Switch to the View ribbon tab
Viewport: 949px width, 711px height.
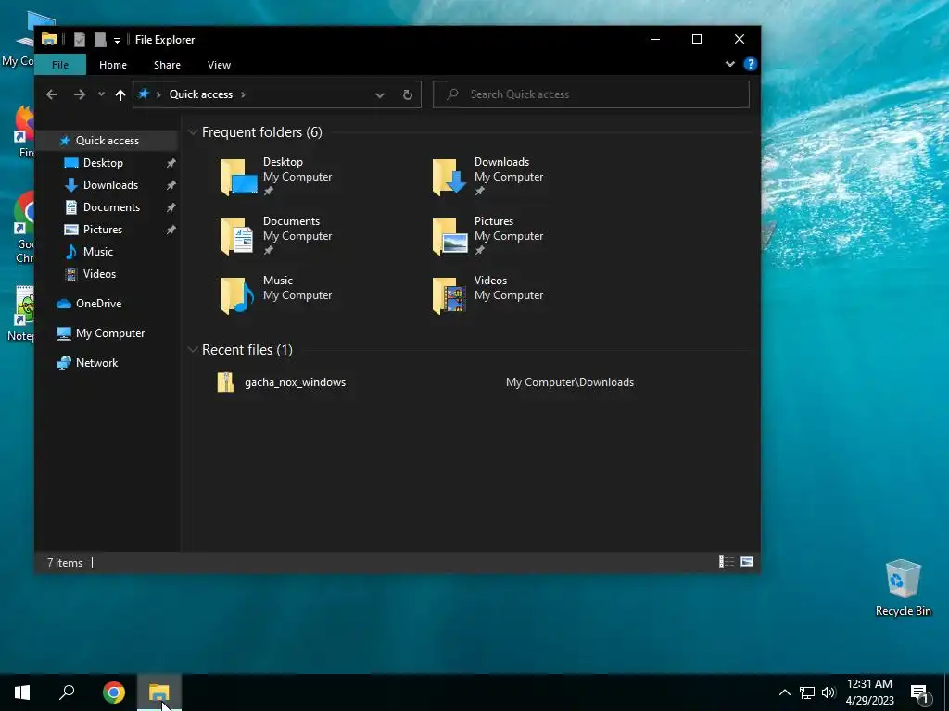(219, 65)
